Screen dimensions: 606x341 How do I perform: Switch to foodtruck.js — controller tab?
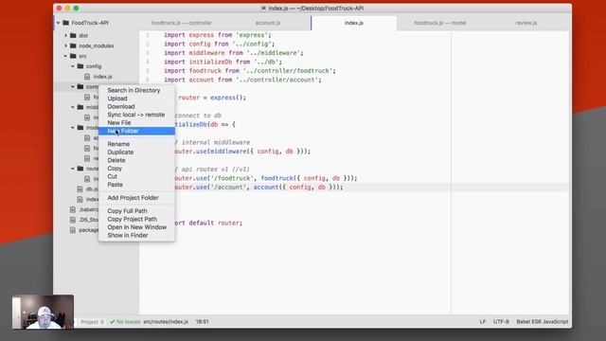182,23
